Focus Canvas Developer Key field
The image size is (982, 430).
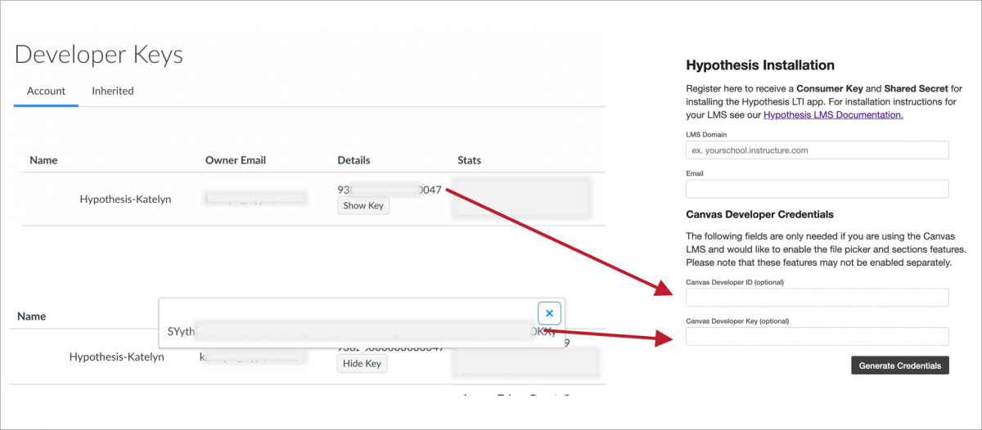pos(818,336)
